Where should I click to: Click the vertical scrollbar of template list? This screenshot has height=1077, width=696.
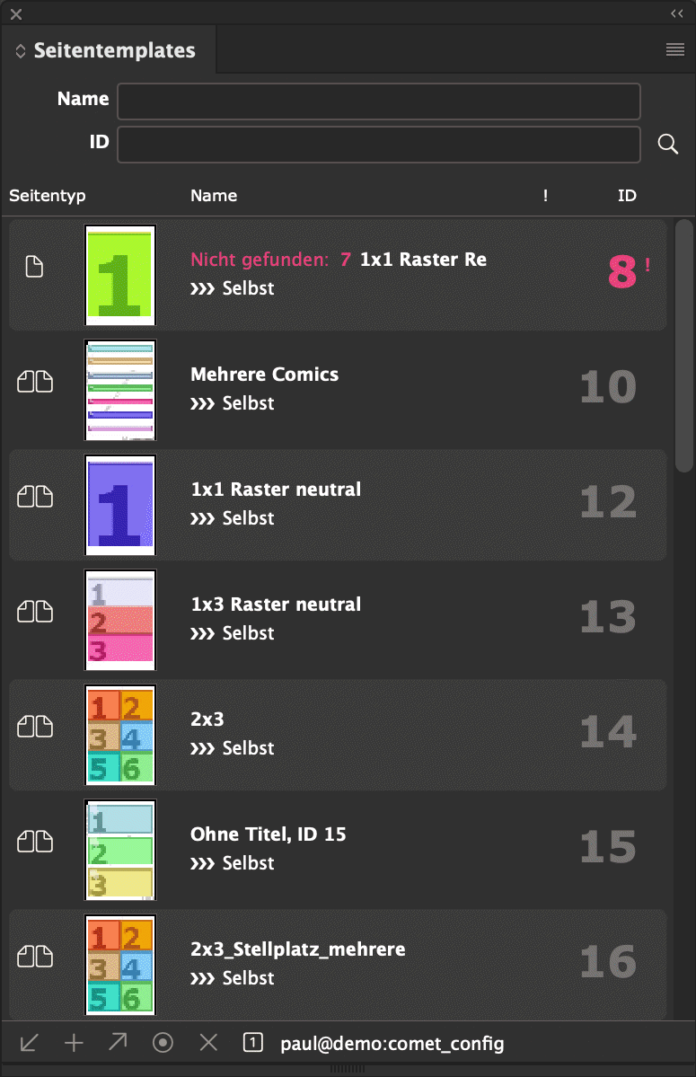click(x=683, y=346)
